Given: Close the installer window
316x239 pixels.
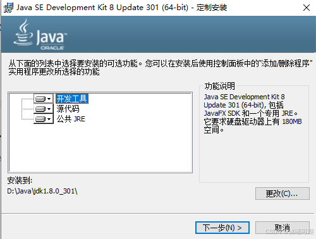Looking at the screenshot, I should pos(307,8).
